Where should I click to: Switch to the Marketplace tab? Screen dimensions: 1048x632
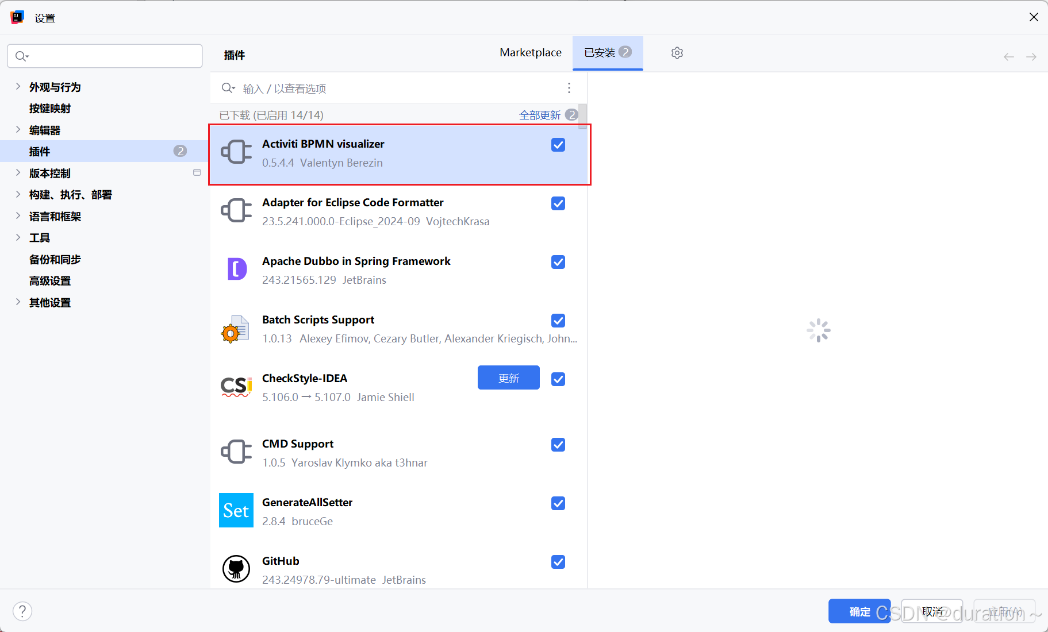(x=531, y=52)
